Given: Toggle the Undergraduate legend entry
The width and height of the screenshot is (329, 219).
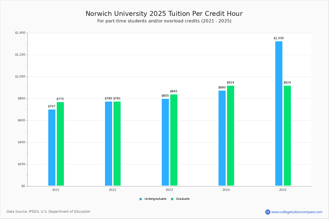Looking at the screenshot, I should coord(155,199).
